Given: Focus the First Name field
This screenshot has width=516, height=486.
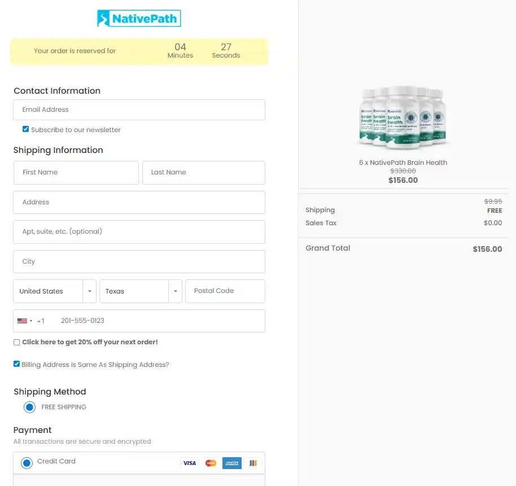Looking at the screenshot, I should click(76, 173).
